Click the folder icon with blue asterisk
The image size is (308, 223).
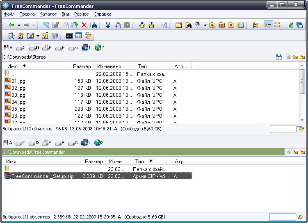pyautogui.click(x=212, y=25)
